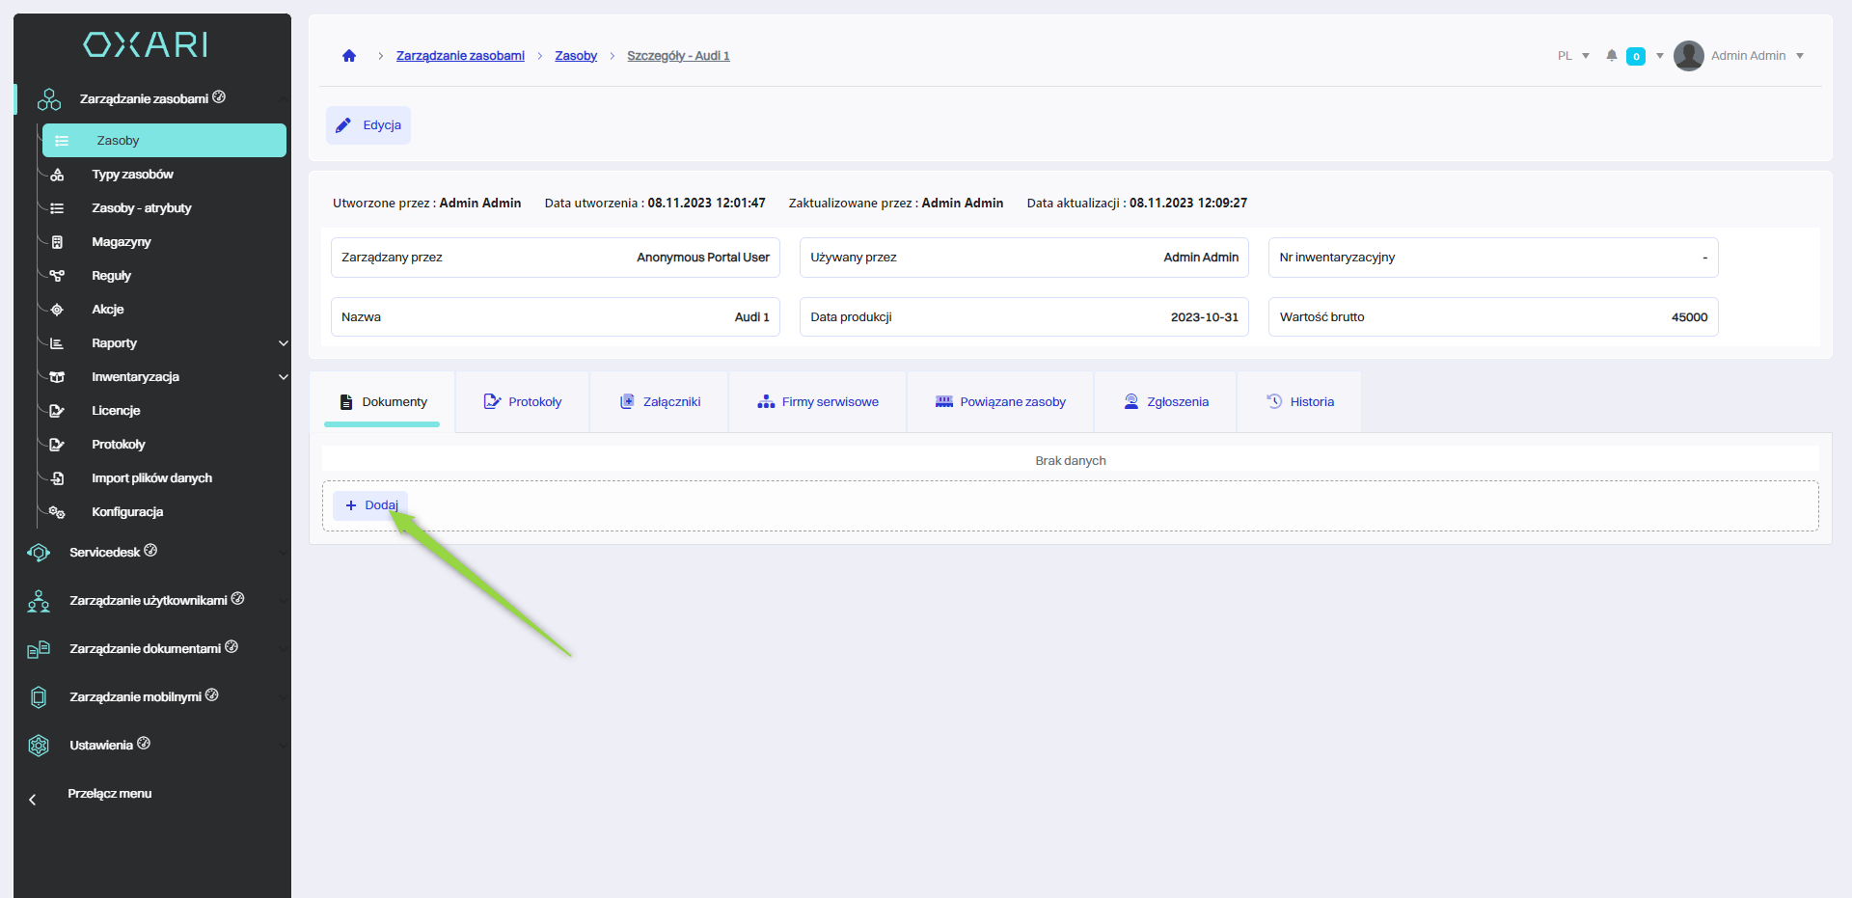Image resolution: width=1852 pixels, height=898 pixels.
Task: Click the notification bell icon
Action: pyautogui.click(x=1611, y=56)
